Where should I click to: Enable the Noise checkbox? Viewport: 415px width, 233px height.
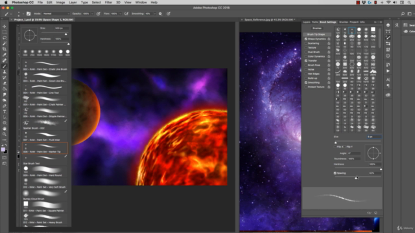306,69
